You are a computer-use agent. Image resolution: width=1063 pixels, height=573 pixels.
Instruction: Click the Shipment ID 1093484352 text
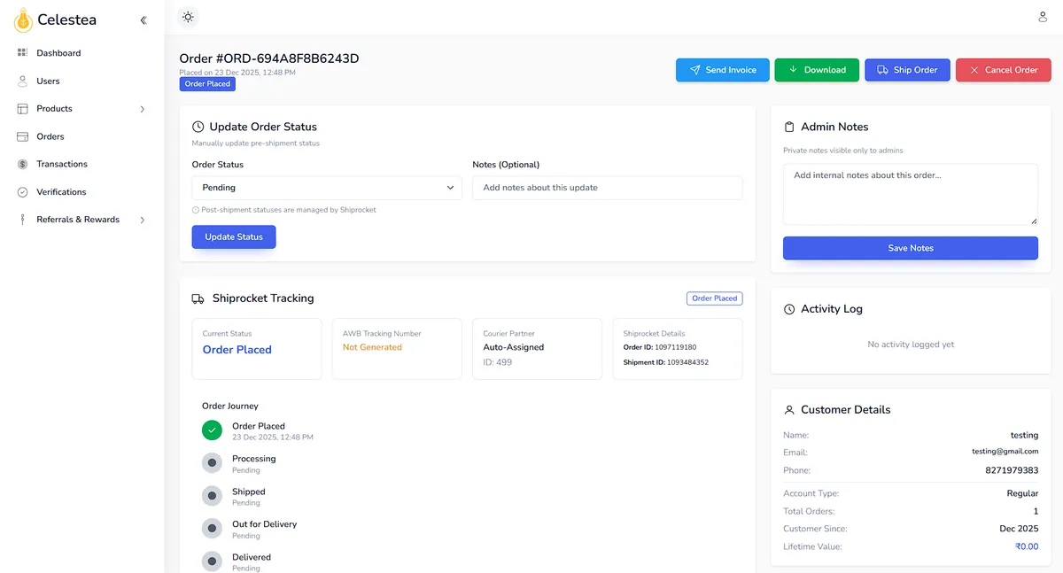coord(666,362)
